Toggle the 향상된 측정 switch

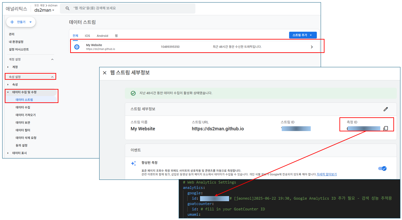pos(382,168)
